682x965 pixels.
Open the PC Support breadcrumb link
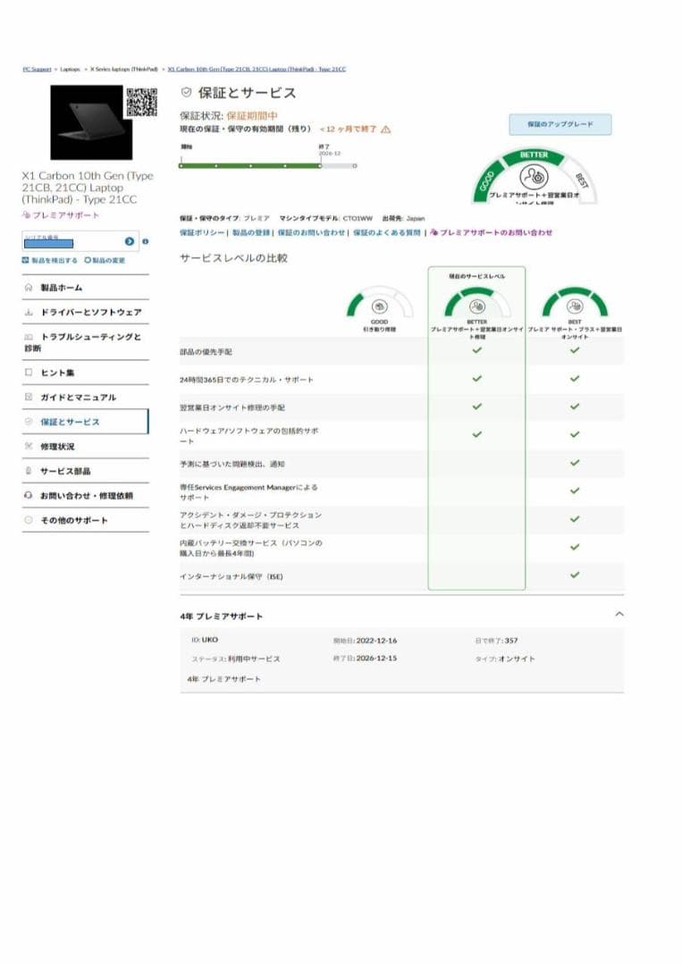37,70
